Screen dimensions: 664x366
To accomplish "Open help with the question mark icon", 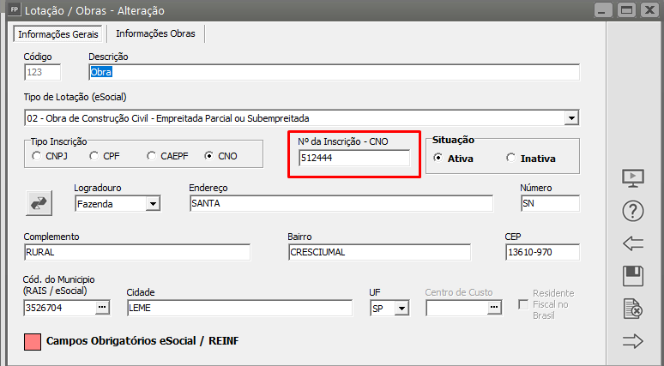I will 632,211.
